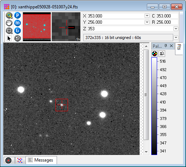
Task: Expand the X coordinate dropdown
Action: coord(147,16)
